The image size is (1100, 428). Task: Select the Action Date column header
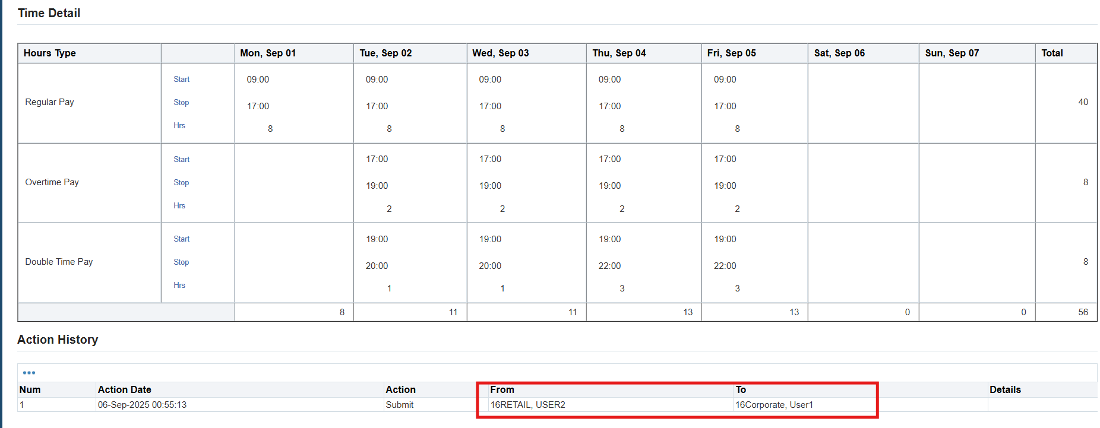click(124, 390)
